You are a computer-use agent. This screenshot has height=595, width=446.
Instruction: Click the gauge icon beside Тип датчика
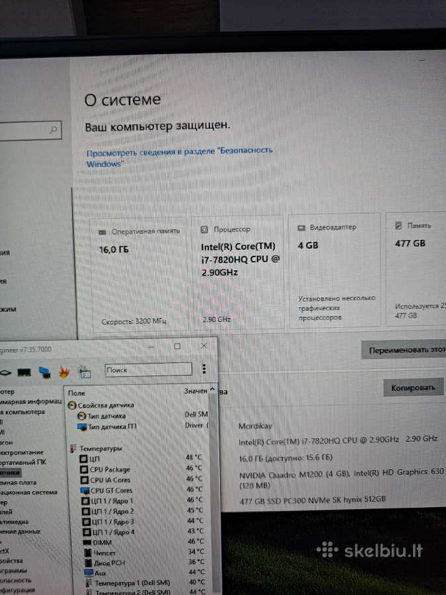coord(81,416)
